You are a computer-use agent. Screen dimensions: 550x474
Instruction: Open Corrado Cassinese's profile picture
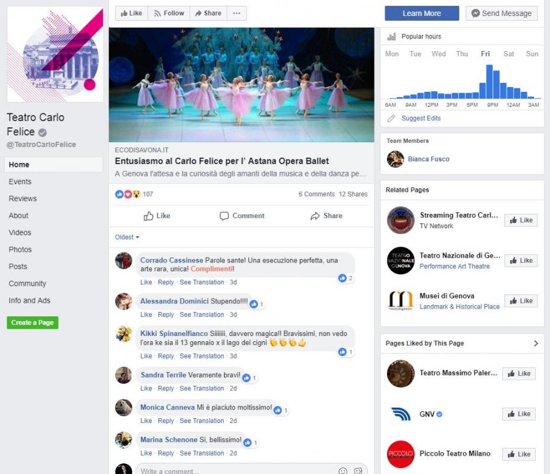point(123,261)
